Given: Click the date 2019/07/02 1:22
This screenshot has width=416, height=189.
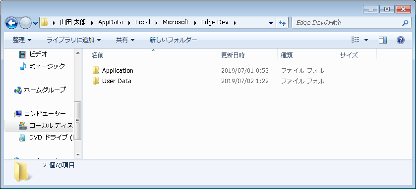Looking at the screenshot, I should point(245,81).
